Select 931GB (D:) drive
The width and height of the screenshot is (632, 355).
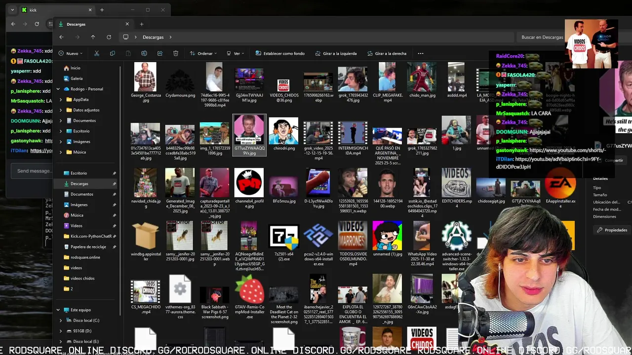[x=82, y=331]
